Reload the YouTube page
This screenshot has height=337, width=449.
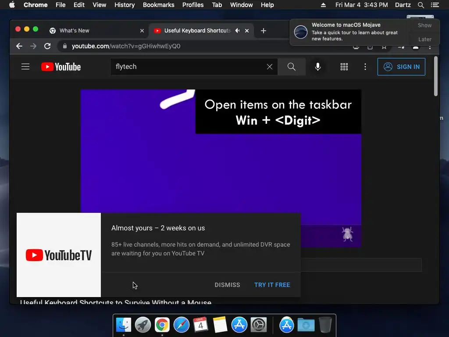(x=47, y=46)
